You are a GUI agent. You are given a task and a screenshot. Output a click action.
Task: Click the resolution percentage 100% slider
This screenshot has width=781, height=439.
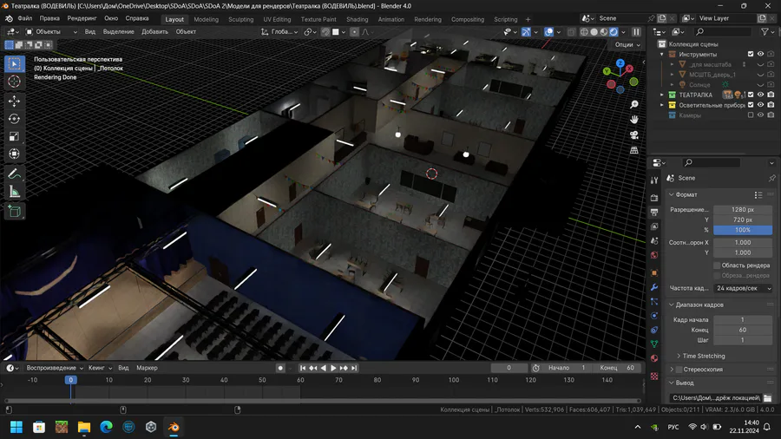[x=742, y=230]
